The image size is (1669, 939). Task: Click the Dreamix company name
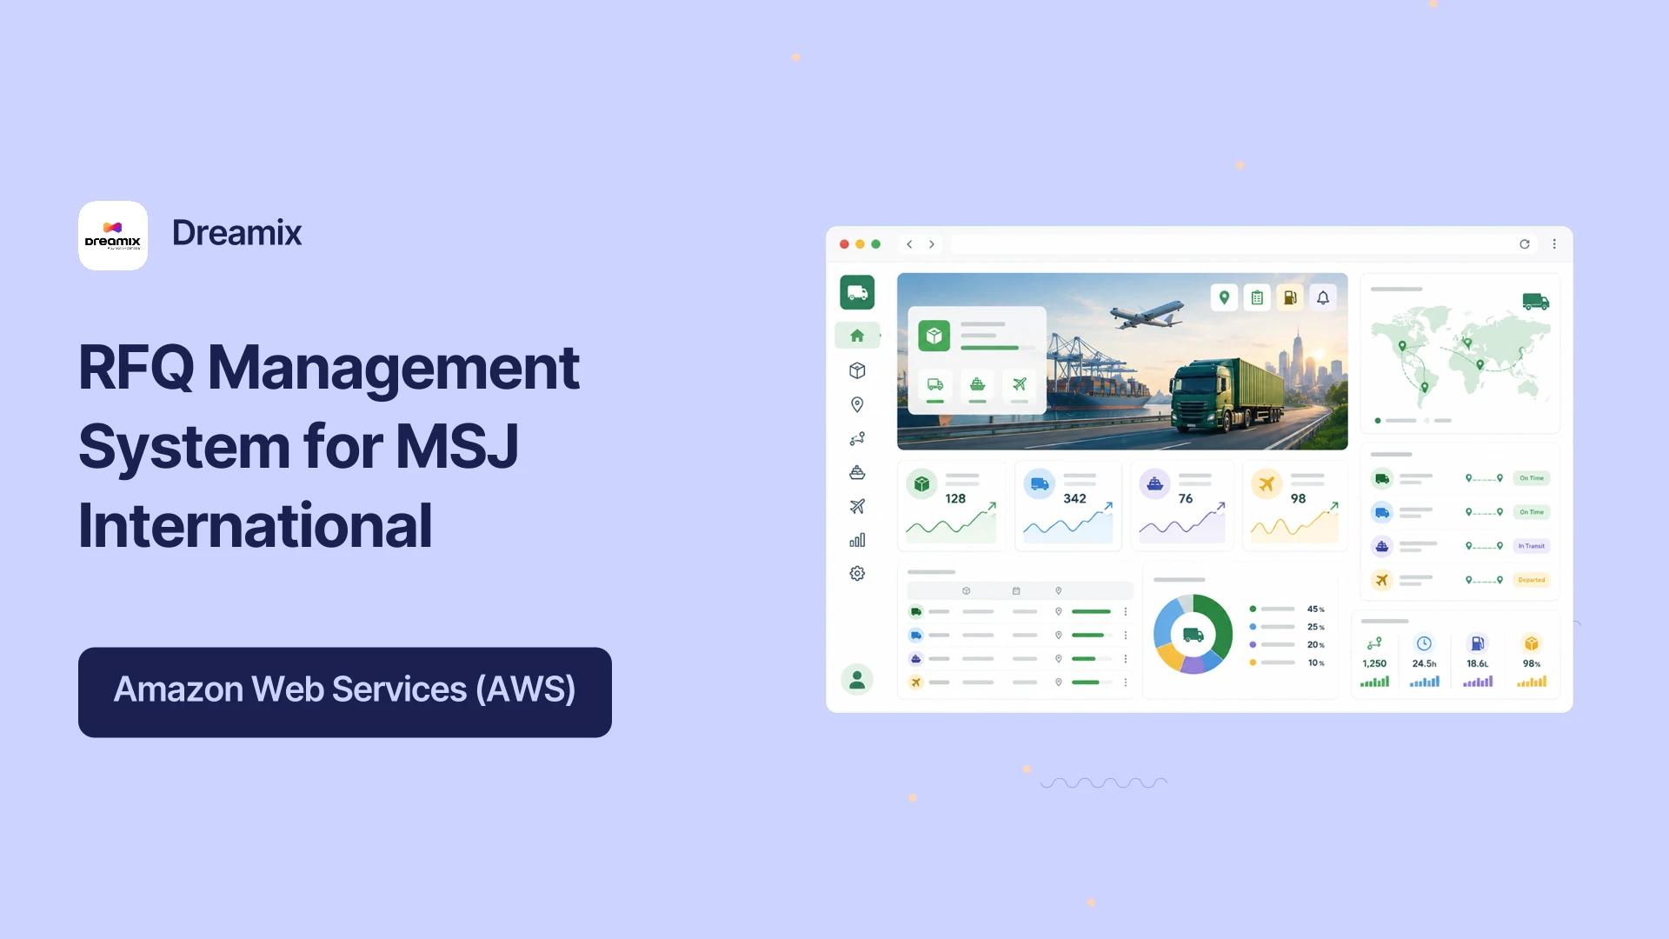(x=236, y=233)
